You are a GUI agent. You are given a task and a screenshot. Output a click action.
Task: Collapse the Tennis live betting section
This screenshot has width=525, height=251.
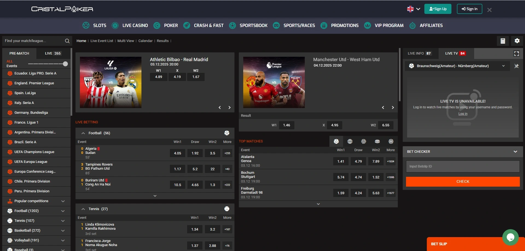83,209
